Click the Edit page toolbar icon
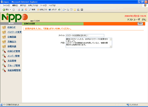This screenshot has height=107, width=148. [x=71, y=10]
